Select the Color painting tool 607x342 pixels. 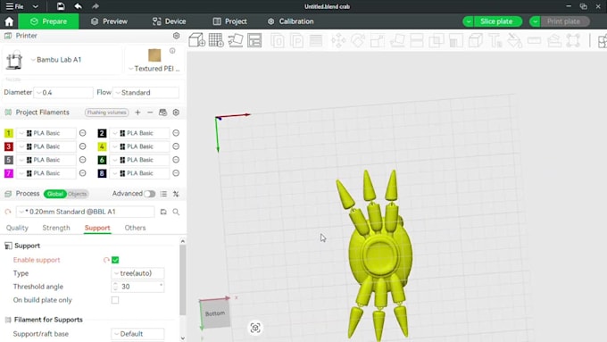click(x=514, y=40)
